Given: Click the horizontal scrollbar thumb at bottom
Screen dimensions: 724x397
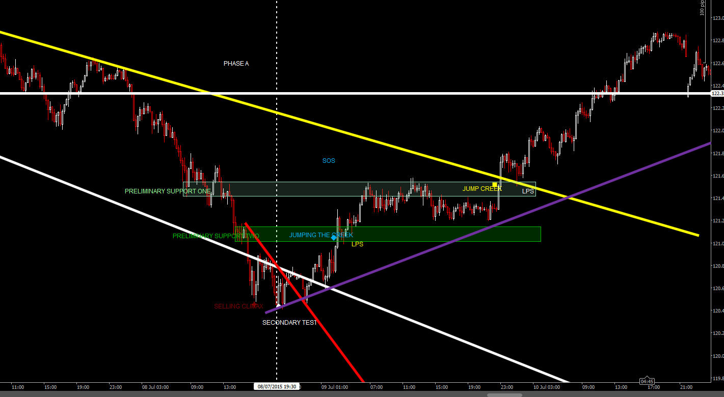Looking at the screenshot, I should pyautogui.click(x=504, y=394).
